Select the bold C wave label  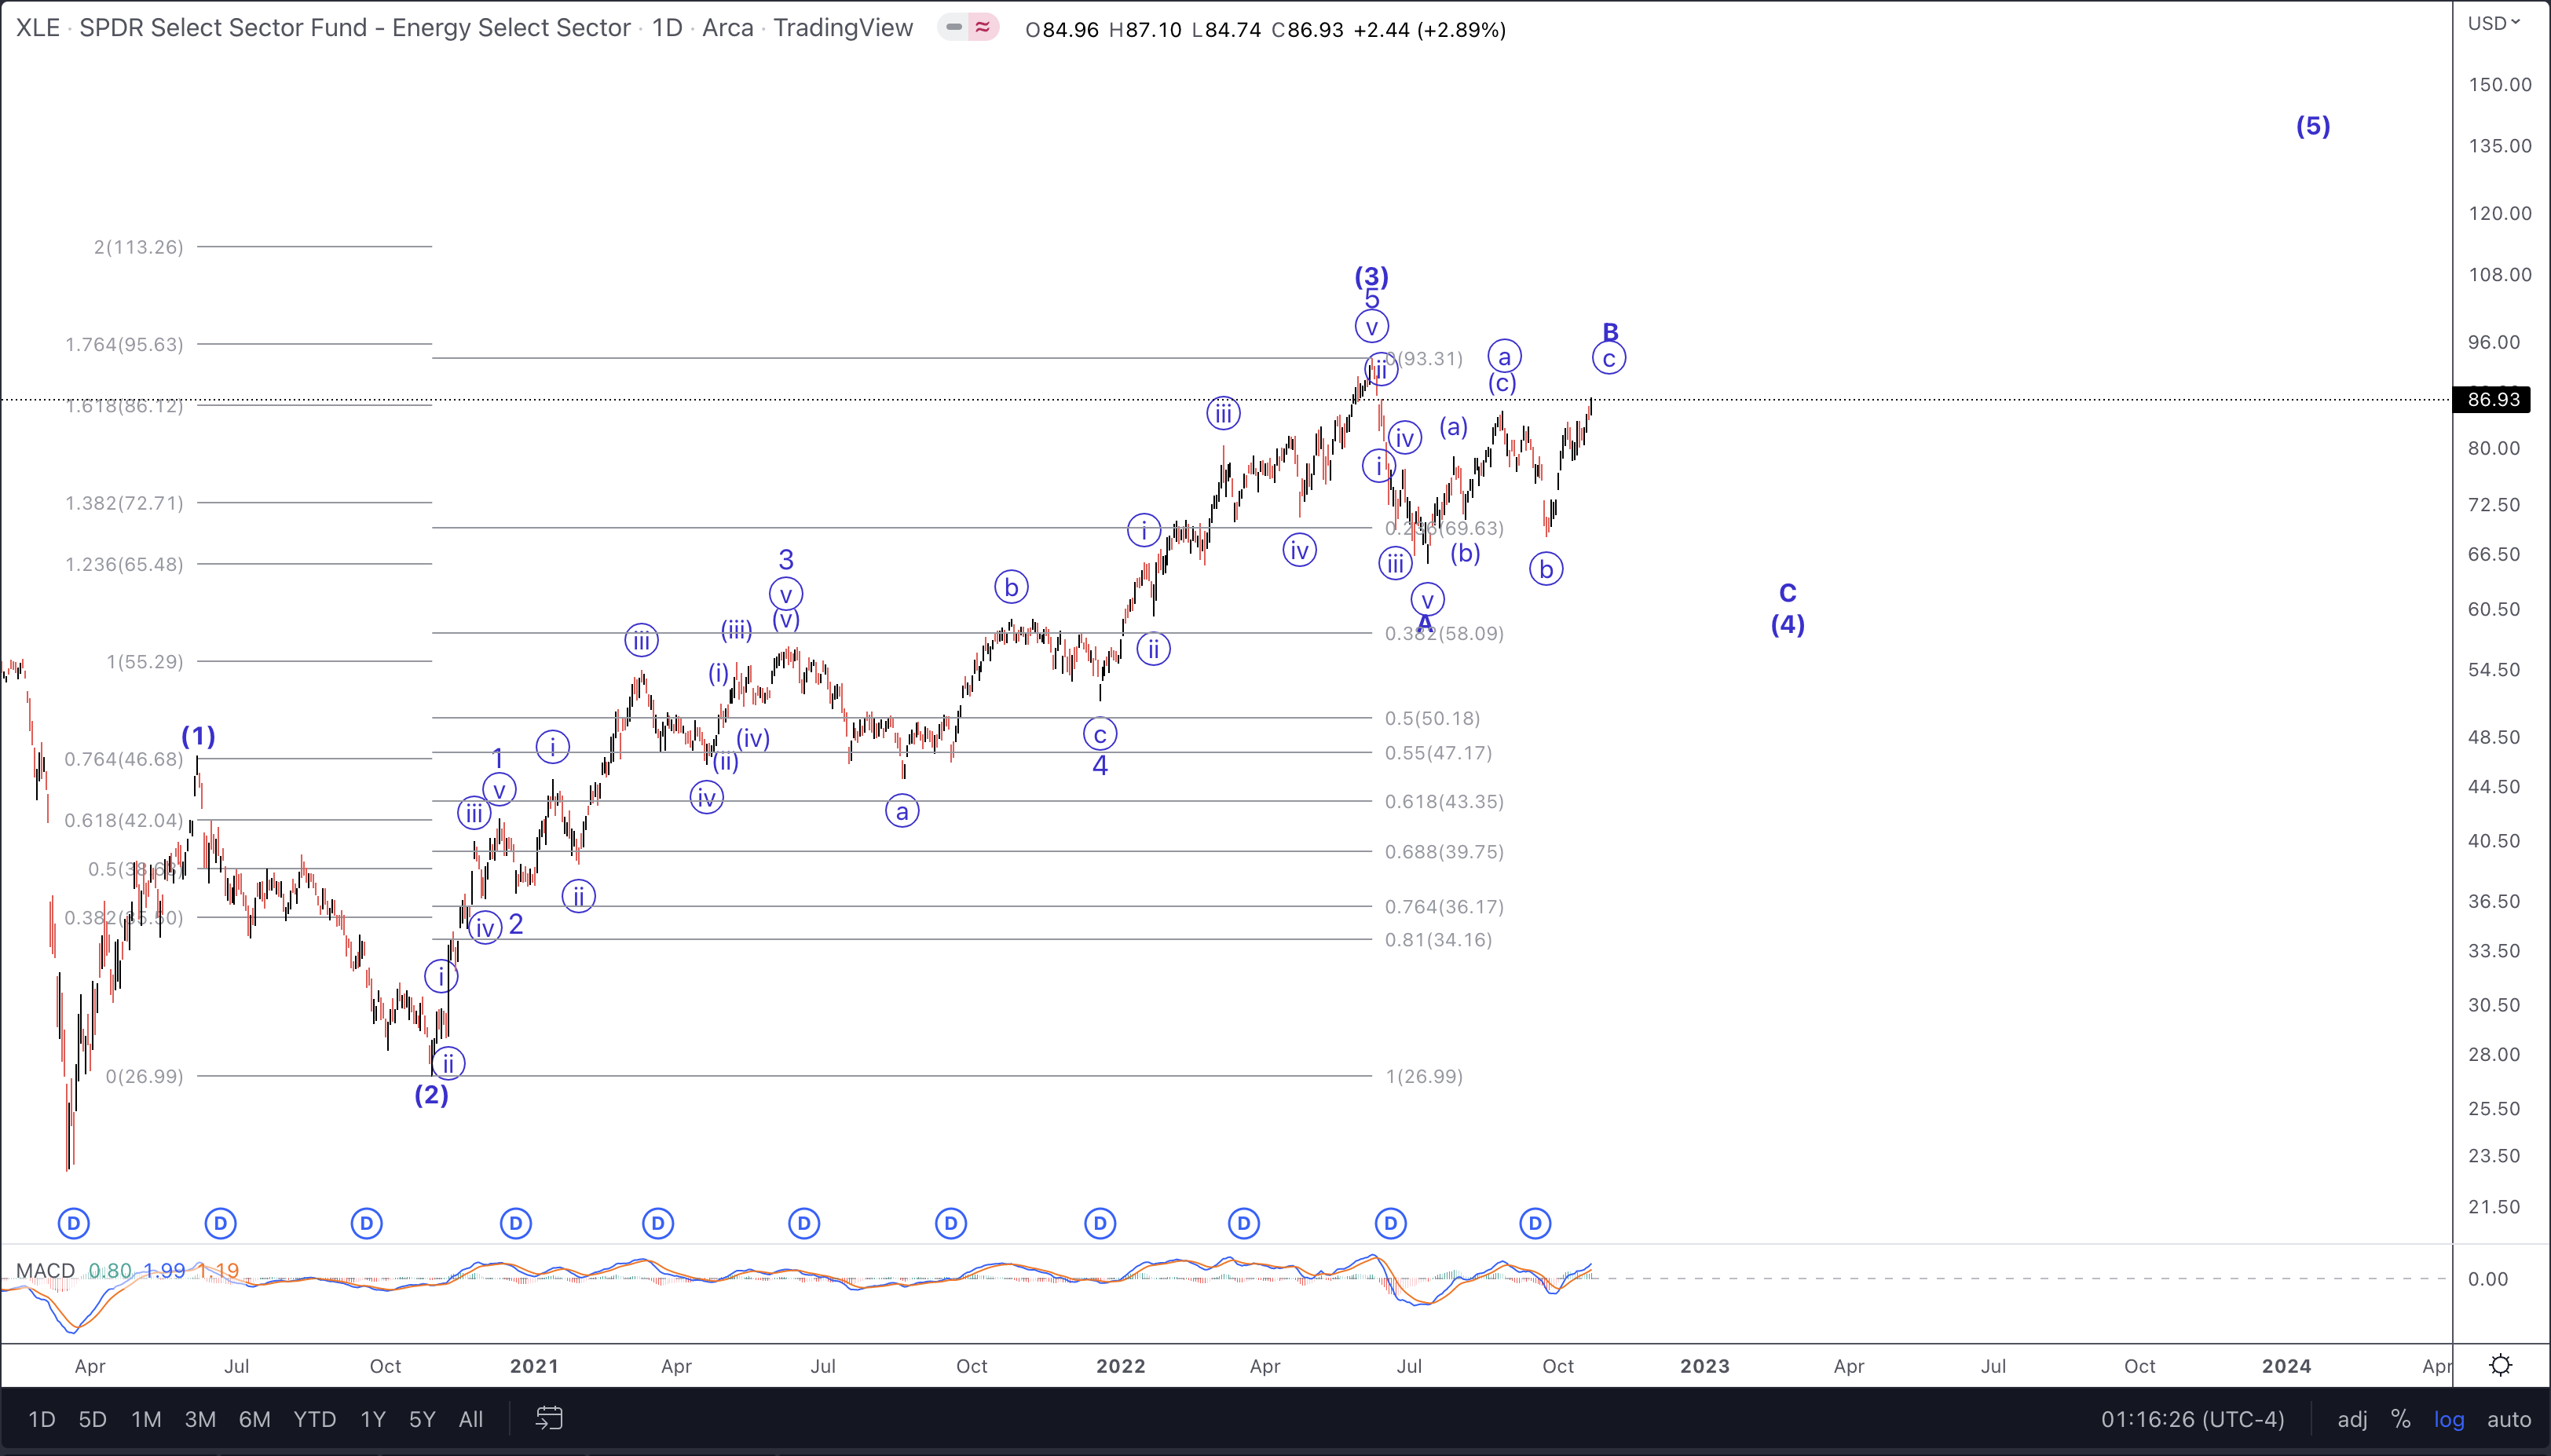click(x=1788, y=593)
